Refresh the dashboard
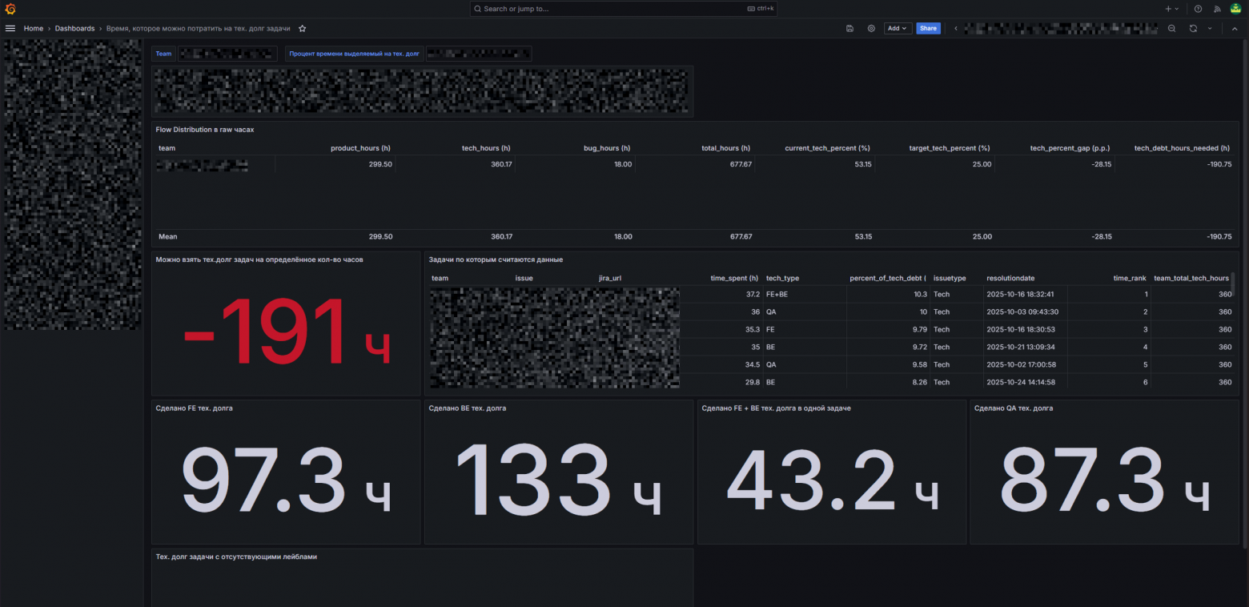 [x=1192, y=28]
